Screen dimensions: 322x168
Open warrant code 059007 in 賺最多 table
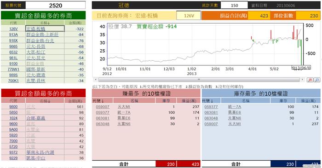click(103, 107)
